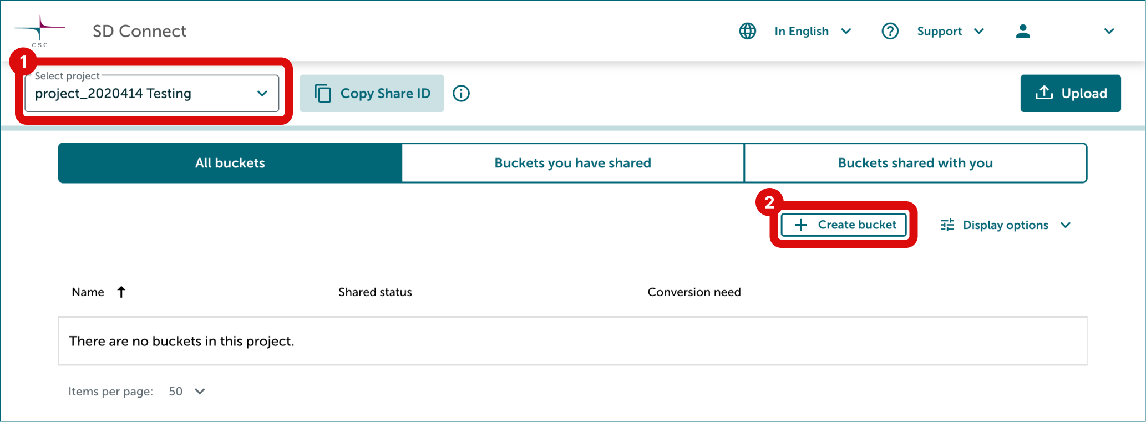Click the Copy Share ID button
This screenshot has height=422, width=1146.
tap(372, 93)
